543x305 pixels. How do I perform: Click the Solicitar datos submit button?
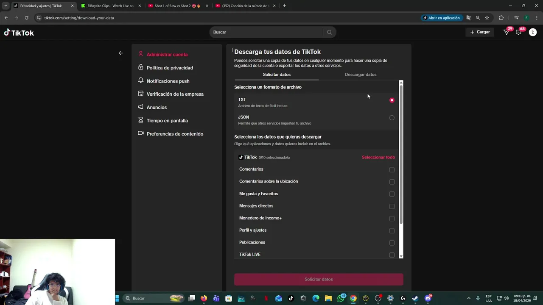[319, 279]
